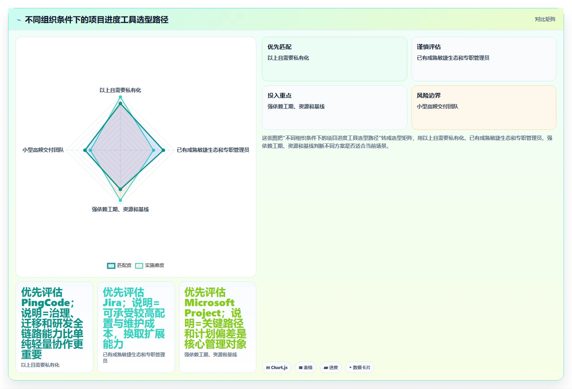The image size is (572, 389).
Task: Select the 数据卡片 tag chip
Action: [x=360, y=367]
